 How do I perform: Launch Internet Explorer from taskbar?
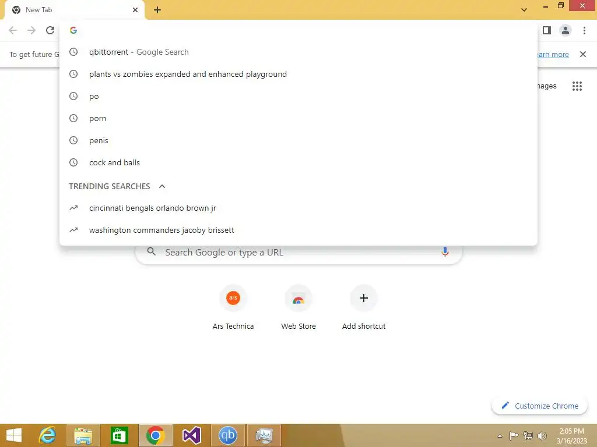coord(48,435)
